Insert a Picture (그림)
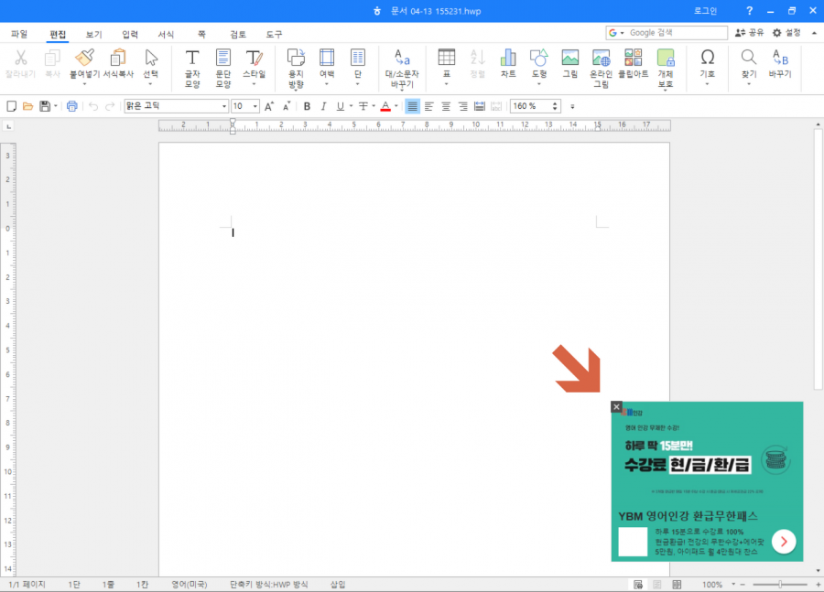The height and width of the screenshot is (592, 824). 570,64
